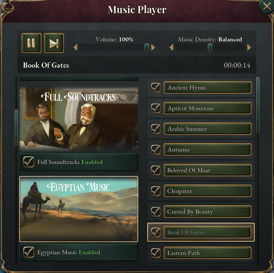Open the Full Soundtracks album thumbnail
Viewport: 274px width, 273px height.
(79, 119)
